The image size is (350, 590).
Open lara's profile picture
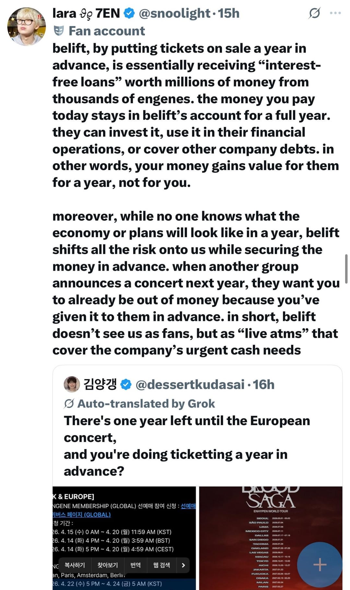(x=27, y=27)
